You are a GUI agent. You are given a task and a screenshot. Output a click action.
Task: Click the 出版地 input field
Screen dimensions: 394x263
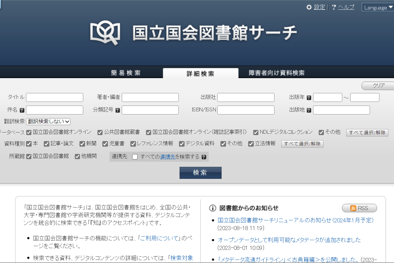[x=341, y=110]
